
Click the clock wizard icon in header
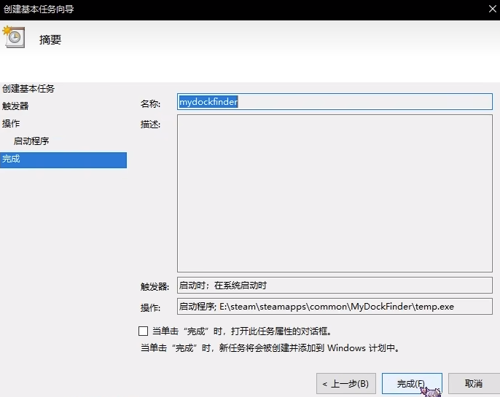point(13,38)
